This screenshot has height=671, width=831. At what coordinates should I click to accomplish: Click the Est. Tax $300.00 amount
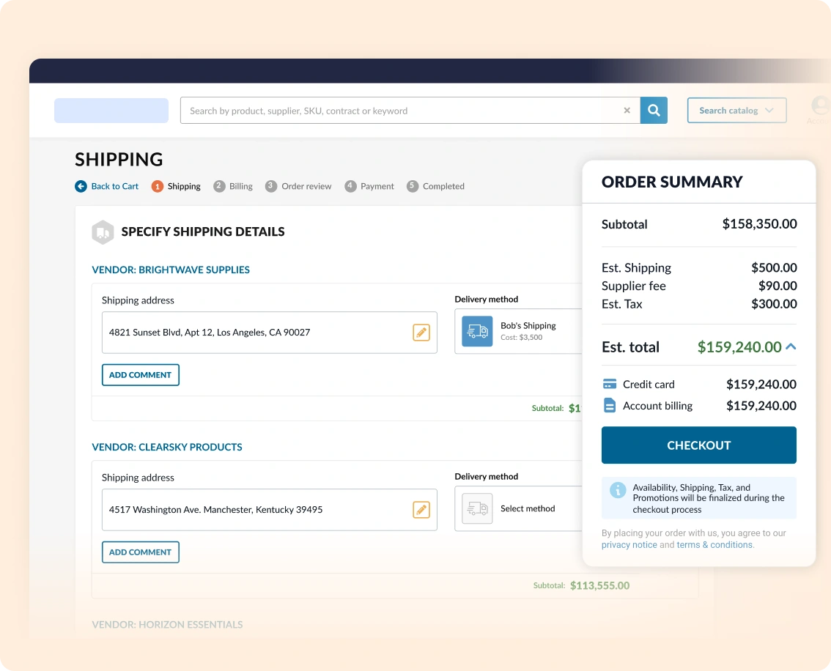pyautogui.click(x=774, y=303)
